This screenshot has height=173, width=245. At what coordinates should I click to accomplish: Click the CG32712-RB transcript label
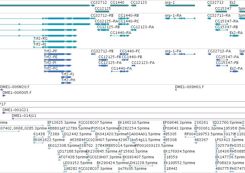[x=102, y=16]
